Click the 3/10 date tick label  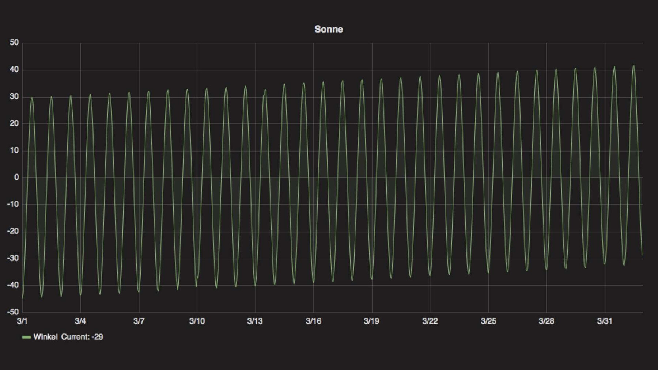(197, 321)
